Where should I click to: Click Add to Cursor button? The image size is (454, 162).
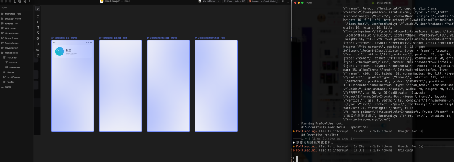tap(206, 1)
